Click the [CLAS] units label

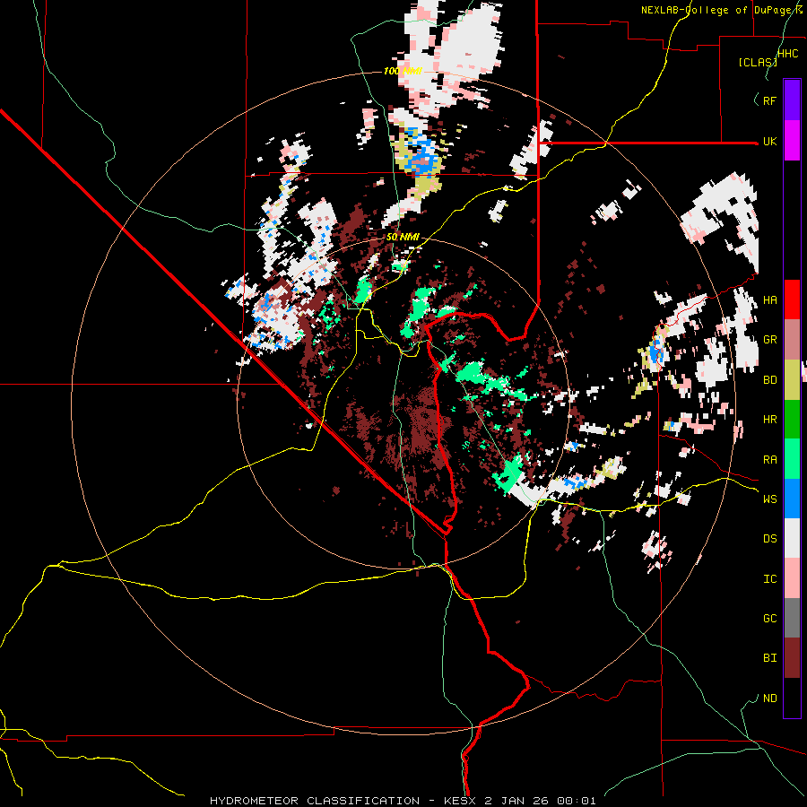coord(758,63)
